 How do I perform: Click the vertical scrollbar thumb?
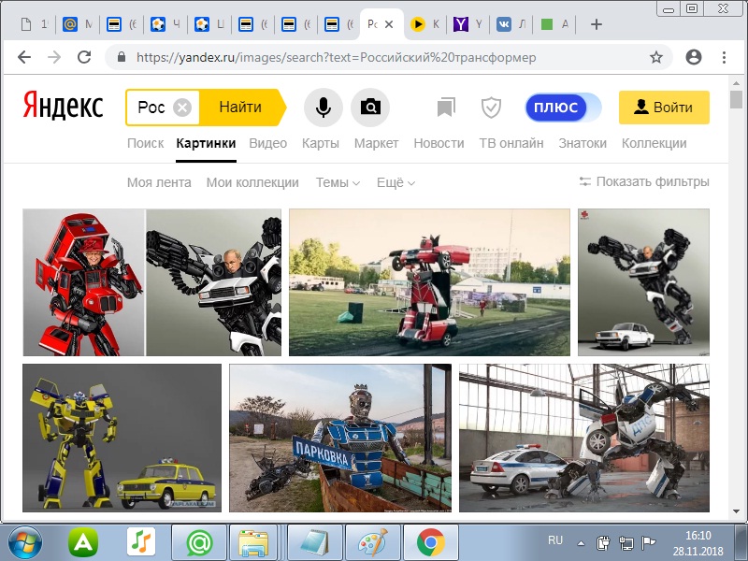pyautogui.click(x=737, y=100)
